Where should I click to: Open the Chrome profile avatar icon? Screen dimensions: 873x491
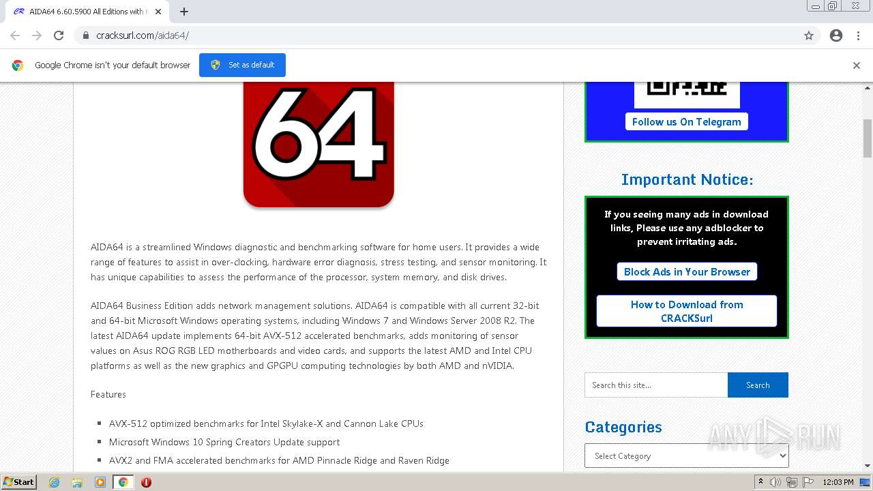point(836,35)
